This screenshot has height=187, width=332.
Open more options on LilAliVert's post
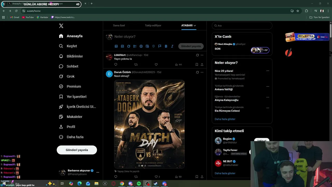(202, 55)
